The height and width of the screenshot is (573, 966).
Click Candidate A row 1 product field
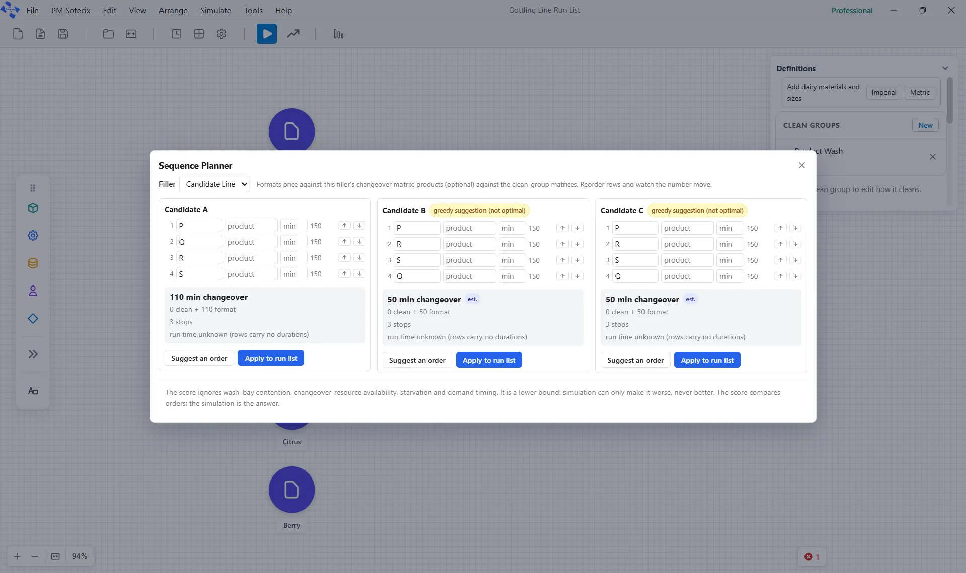click(251, 226)
